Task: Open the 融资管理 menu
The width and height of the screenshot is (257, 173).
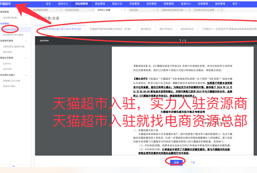Action: click(220, 4)
